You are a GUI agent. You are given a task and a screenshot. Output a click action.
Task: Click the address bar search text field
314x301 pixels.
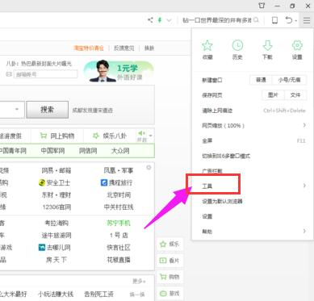(217, 20)
